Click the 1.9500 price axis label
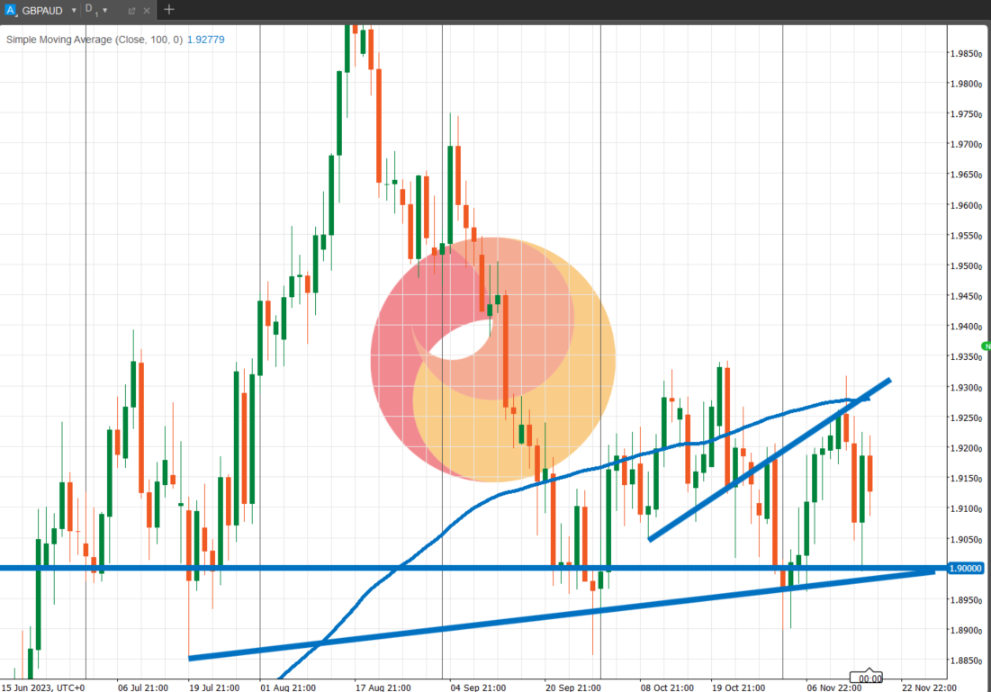The height and width of the screenshot is (692, 991). pos(967,266)
